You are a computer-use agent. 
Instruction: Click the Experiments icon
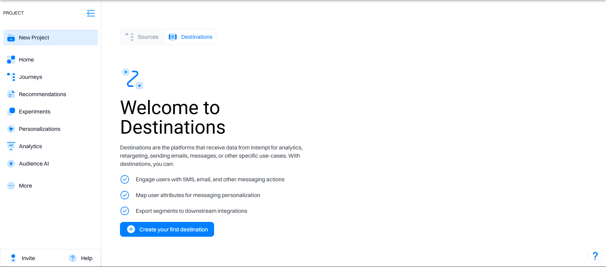coord(11,112)
